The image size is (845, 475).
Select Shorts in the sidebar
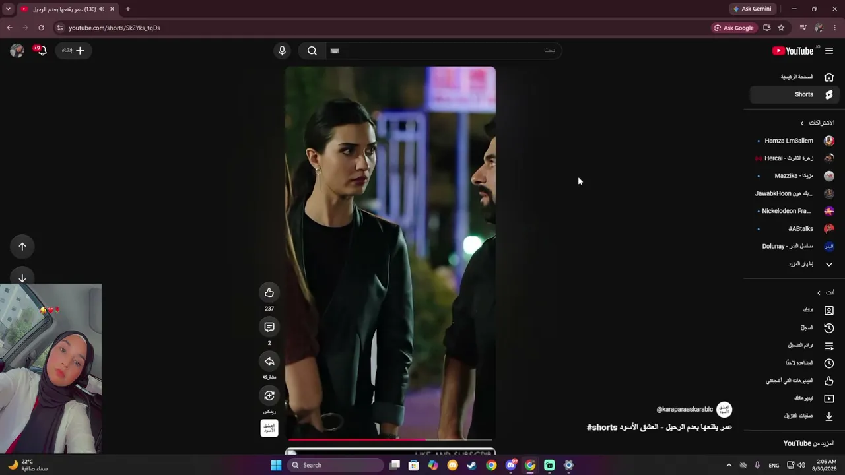(794, 94)
